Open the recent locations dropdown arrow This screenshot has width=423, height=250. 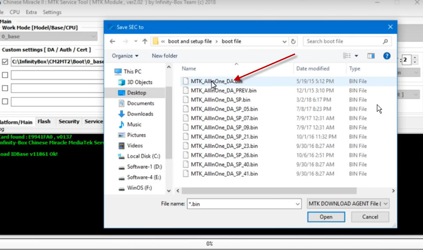[136, 41]
